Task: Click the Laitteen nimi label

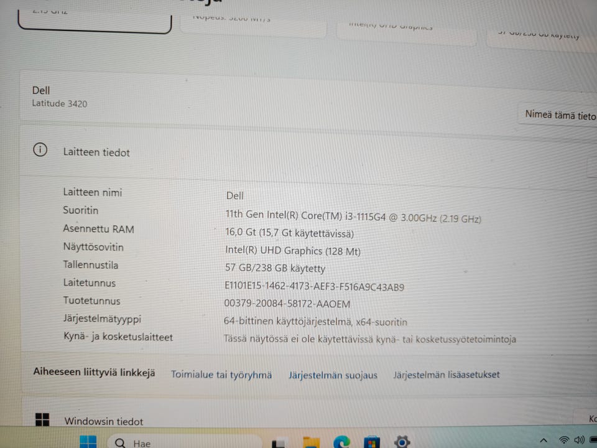Action: 93,192
